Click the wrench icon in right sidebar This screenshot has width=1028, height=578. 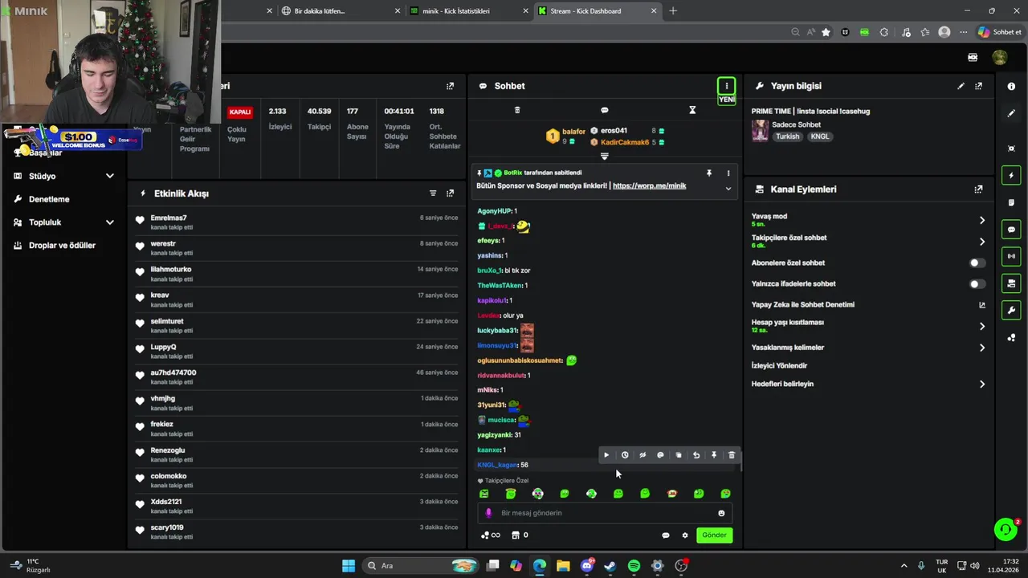1011,310
